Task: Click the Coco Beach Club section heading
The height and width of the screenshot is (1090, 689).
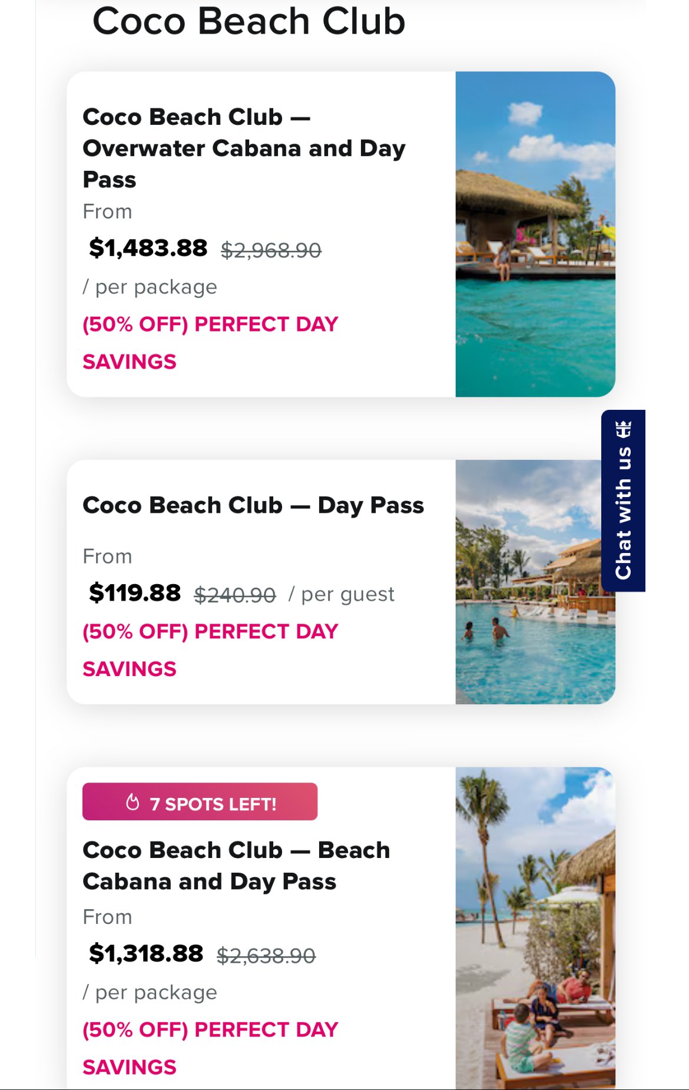Action: pos(249,21)
